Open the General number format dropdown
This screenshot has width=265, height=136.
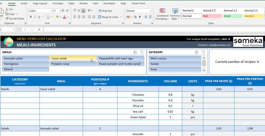(x=151, y=11)
